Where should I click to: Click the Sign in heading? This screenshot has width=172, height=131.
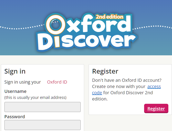pos(15,71)
